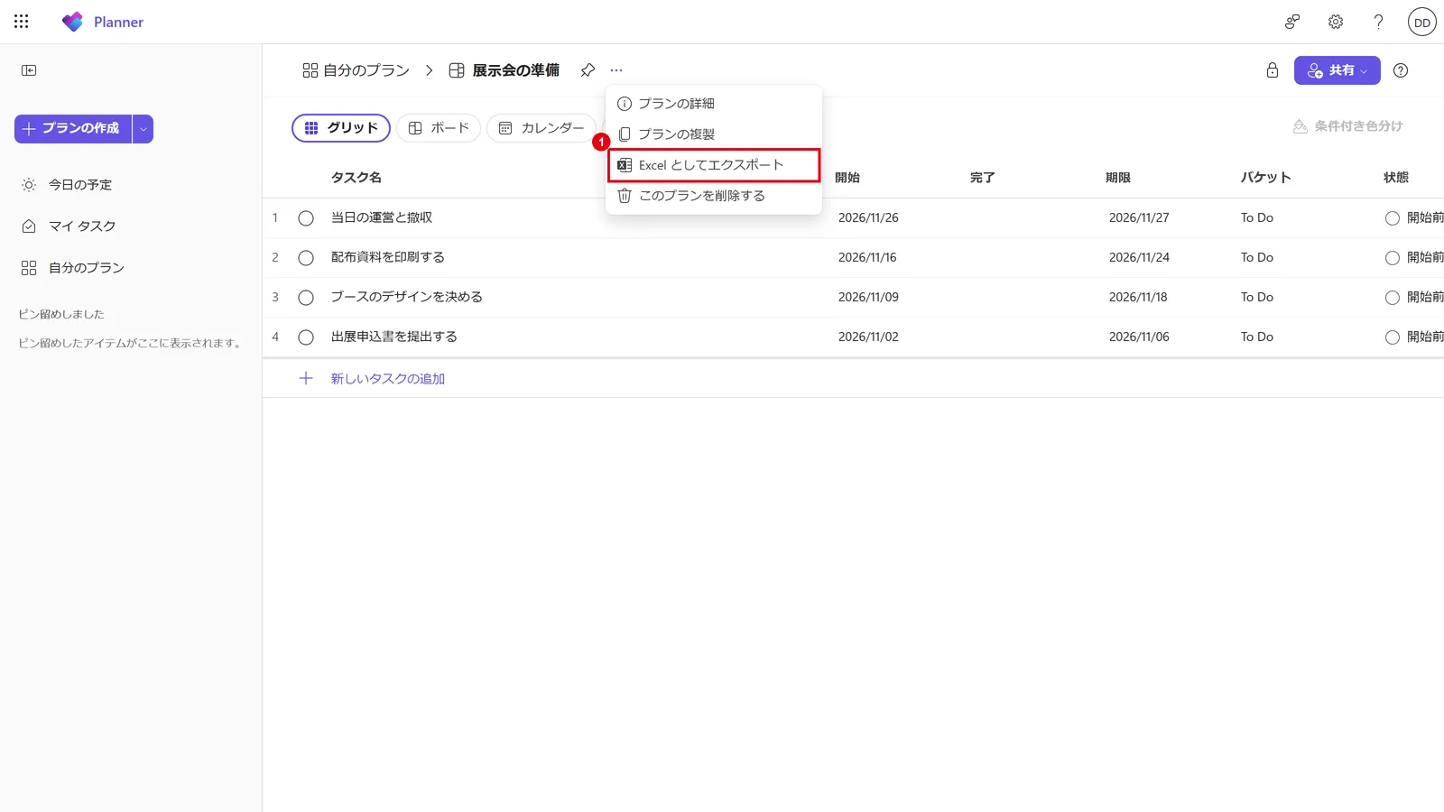Select プランの詳細 menu item
Image resolution: width=1444 pixels, height=812 pixels.
(x=713, y=104)
